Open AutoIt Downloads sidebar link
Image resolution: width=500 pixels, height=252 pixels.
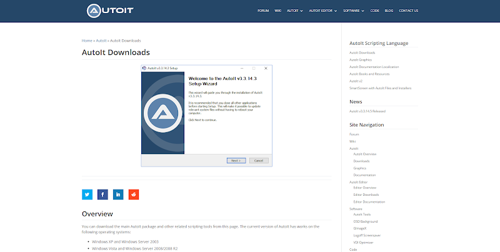[x=362, y=53]
